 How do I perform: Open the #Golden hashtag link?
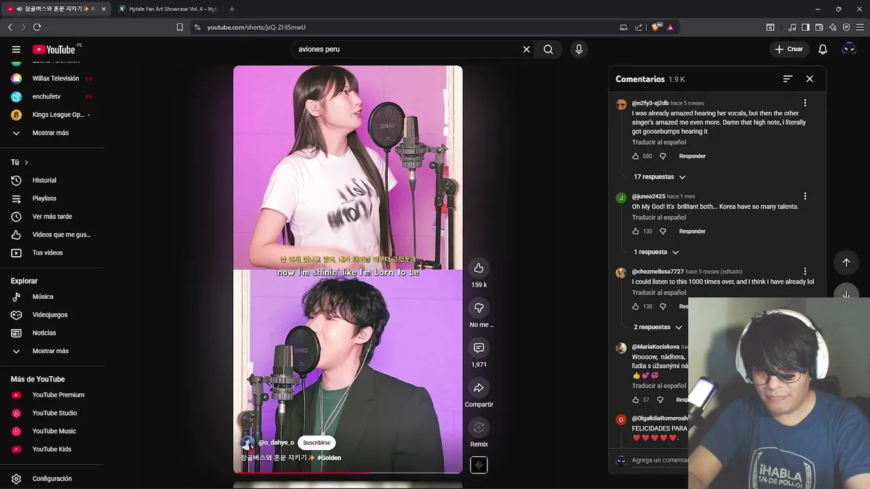pyautogui.click(x=329, y=458)
